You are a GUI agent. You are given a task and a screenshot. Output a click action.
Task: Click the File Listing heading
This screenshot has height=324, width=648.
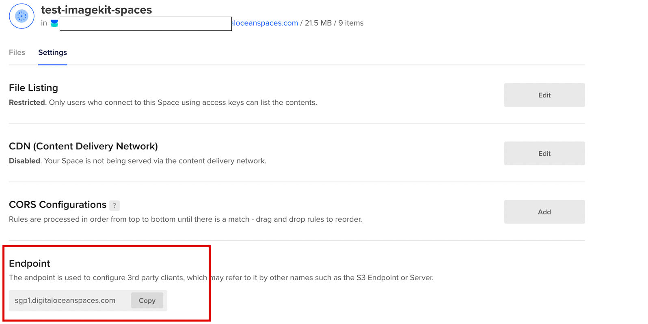(33, 88)
